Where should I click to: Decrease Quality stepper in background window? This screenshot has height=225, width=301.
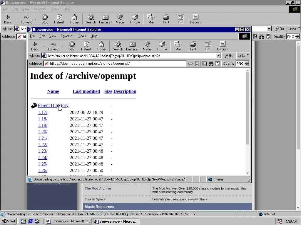(297, 38)
